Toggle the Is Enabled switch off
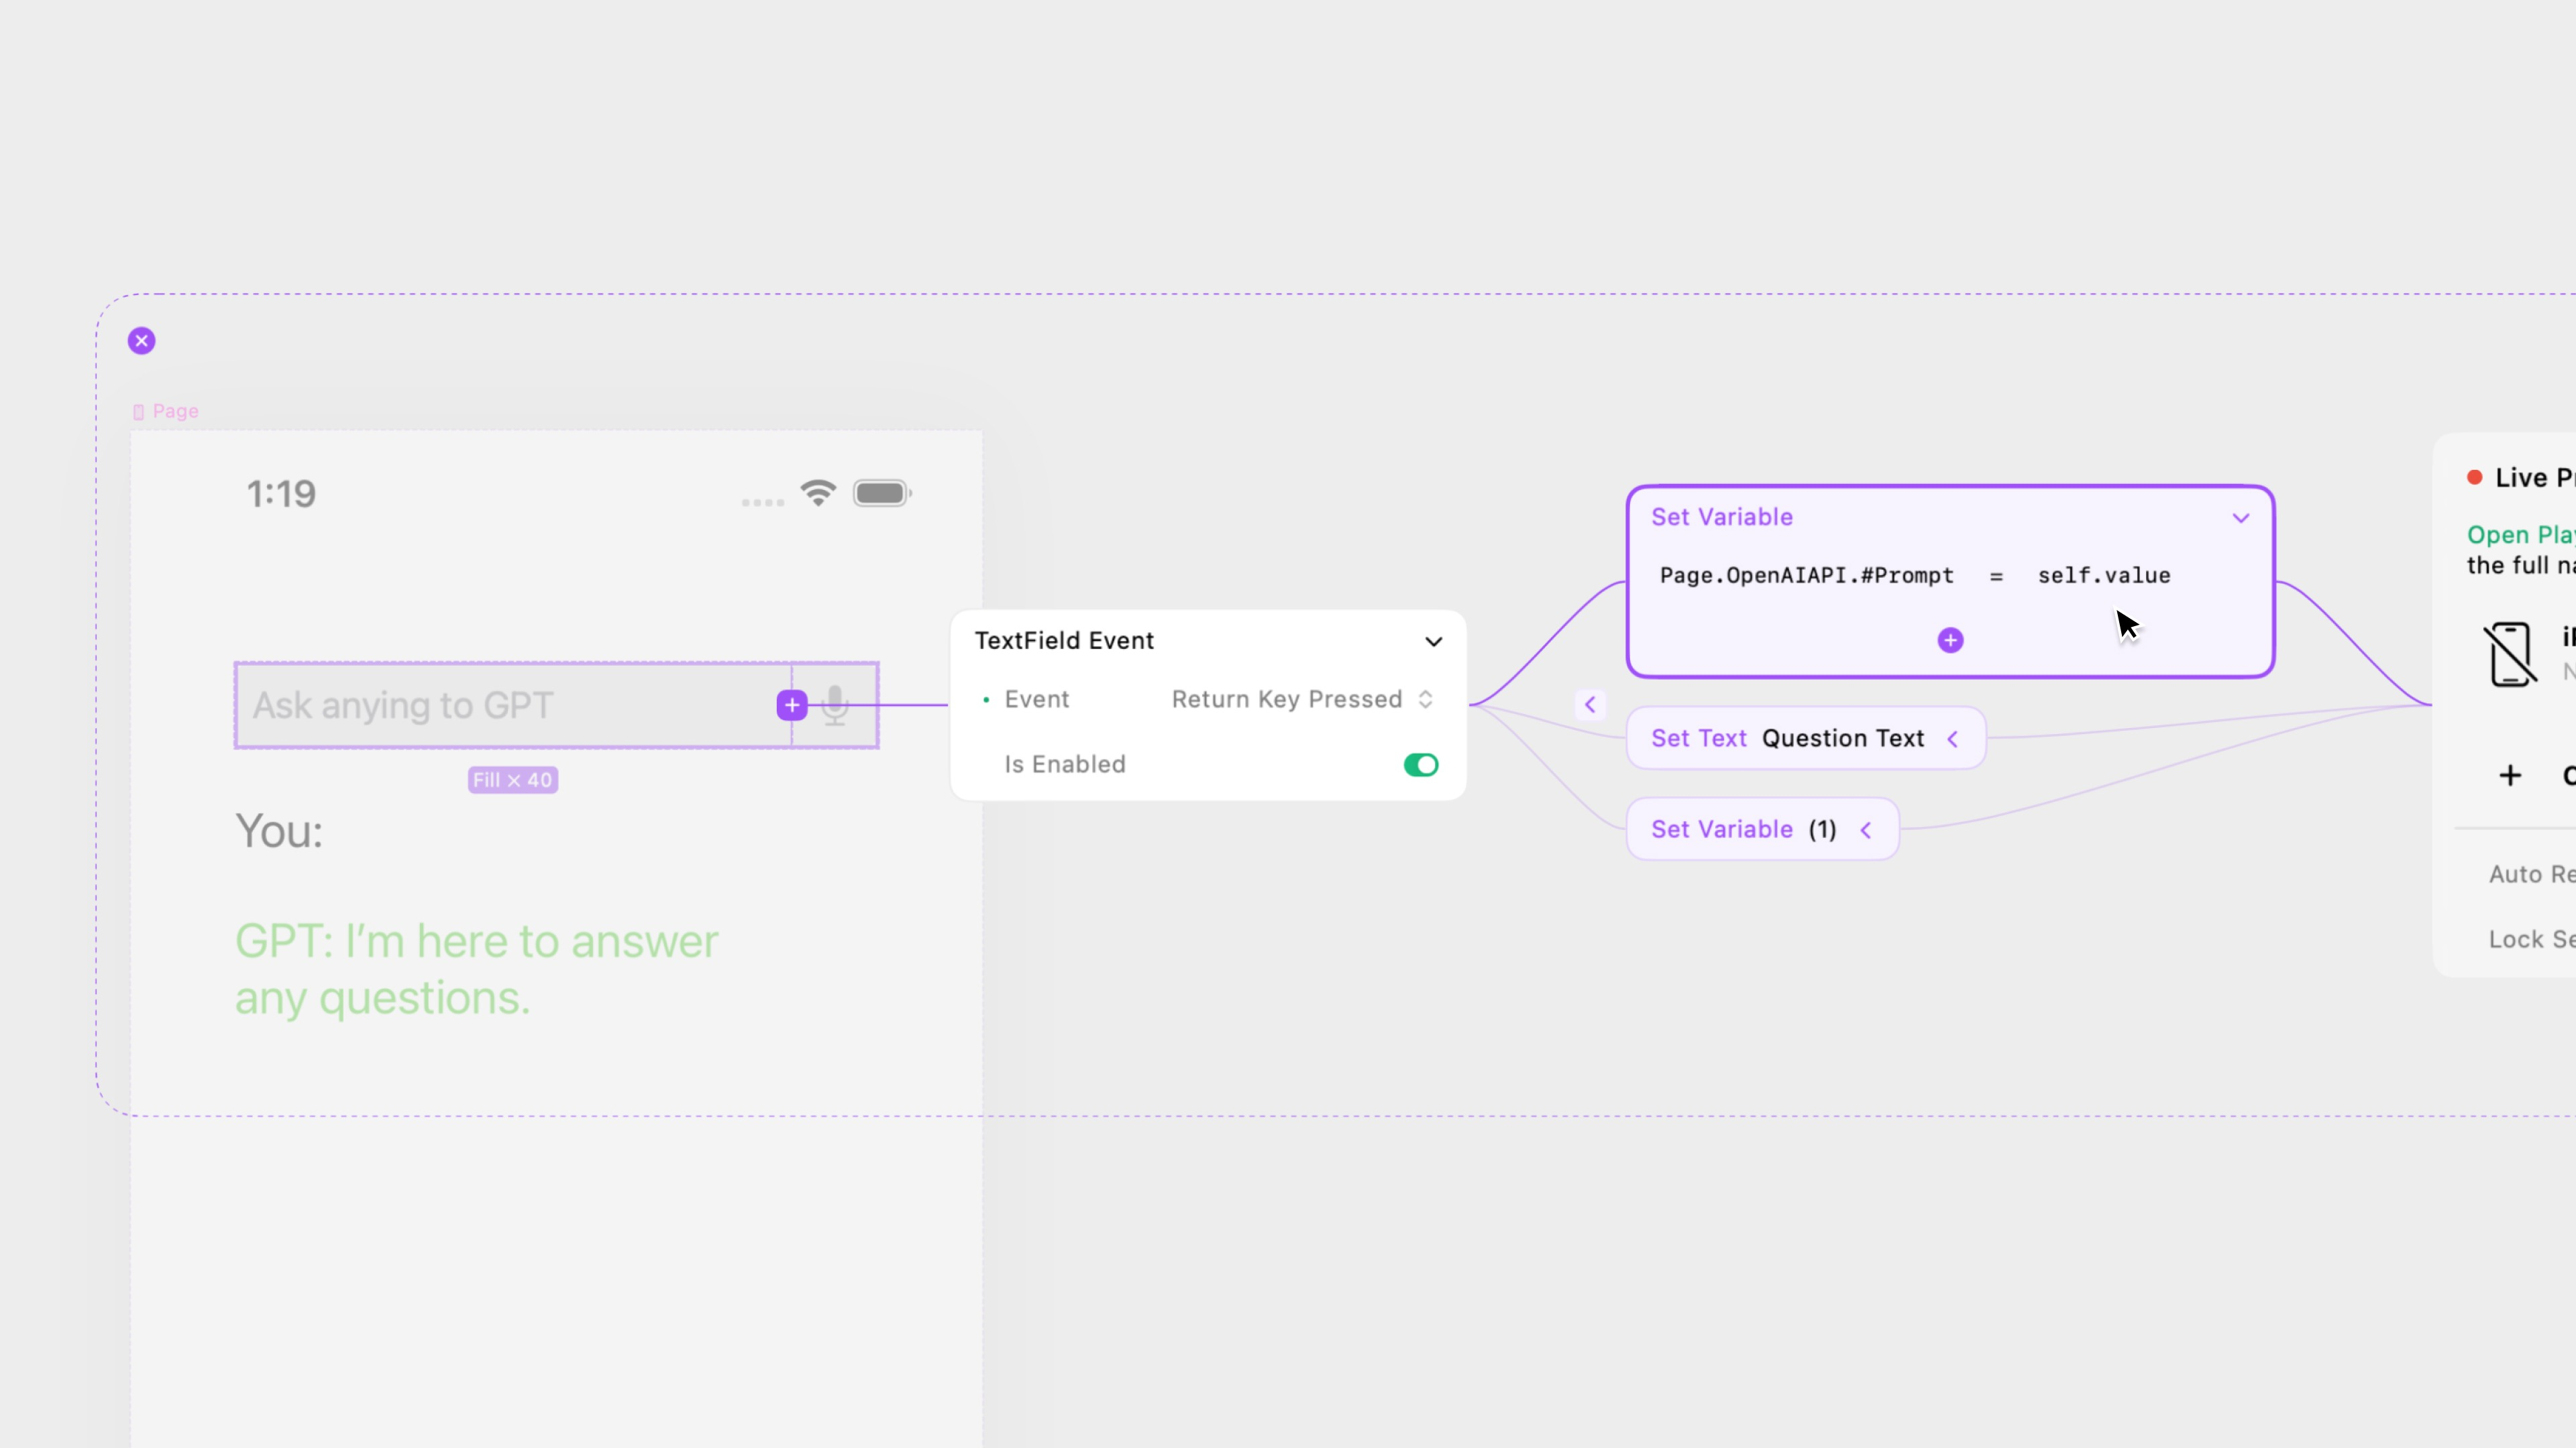 click(1420, 764)
